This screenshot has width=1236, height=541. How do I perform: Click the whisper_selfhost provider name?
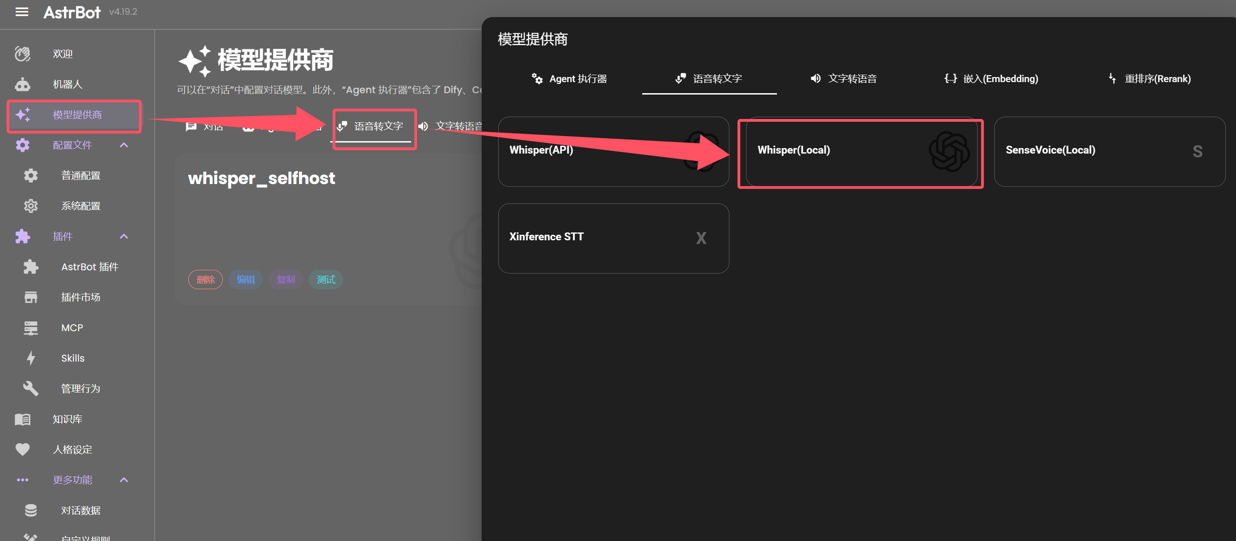[x=262, y=178]
